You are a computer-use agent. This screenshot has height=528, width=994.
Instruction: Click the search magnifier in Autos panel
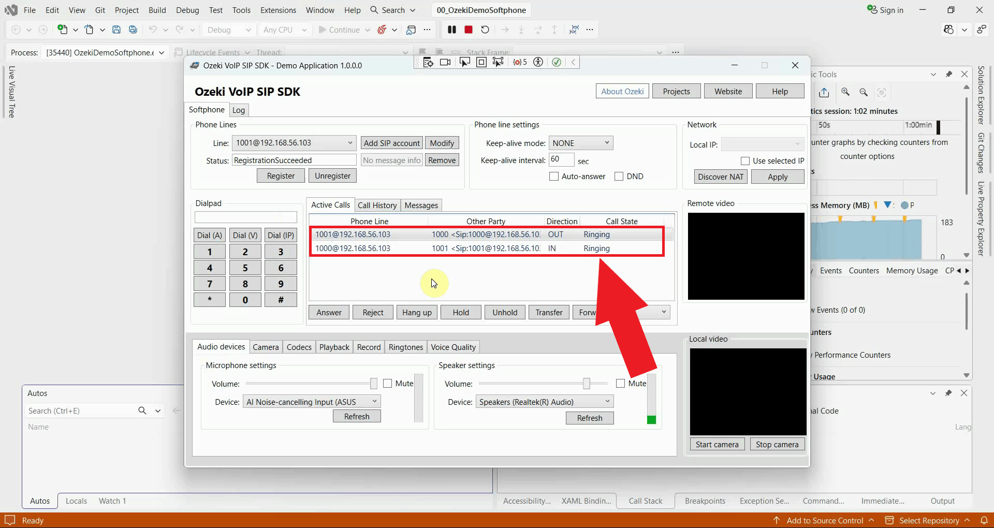(x=142, y=410)
